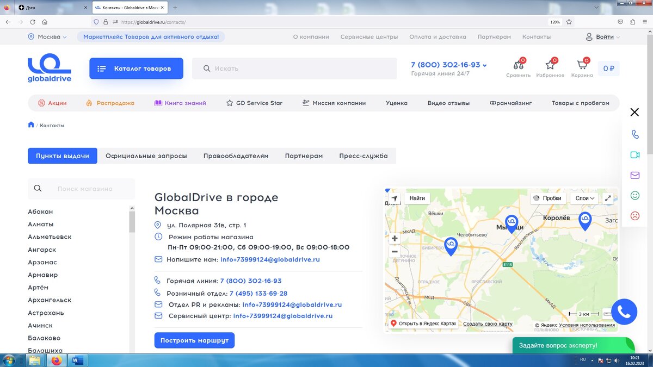The image size is (653, 367).
Task: Open the GD Service Star menu item
Action: pos(254,103)
